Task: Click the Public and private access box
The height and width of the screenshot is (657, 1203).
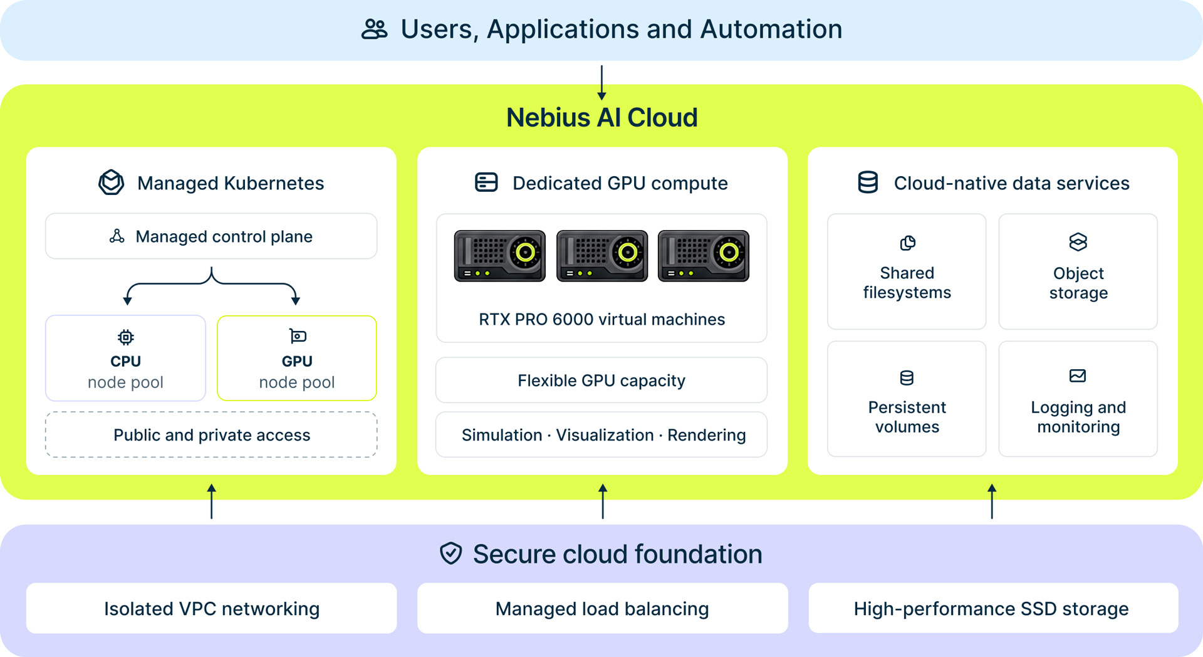Action: click(x=211, y=434)
